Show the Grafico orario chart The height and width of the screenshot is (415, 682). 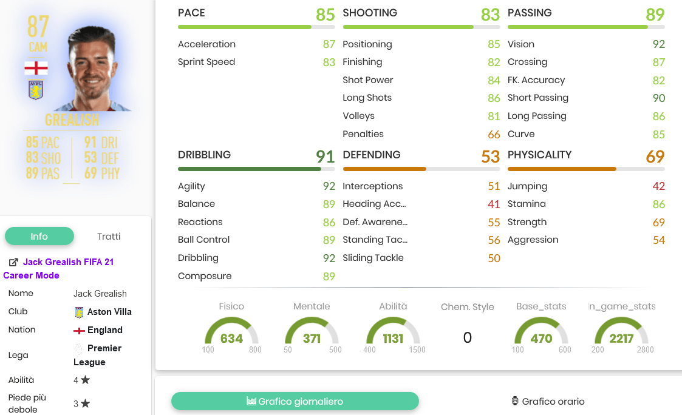[x=548, y=401]
